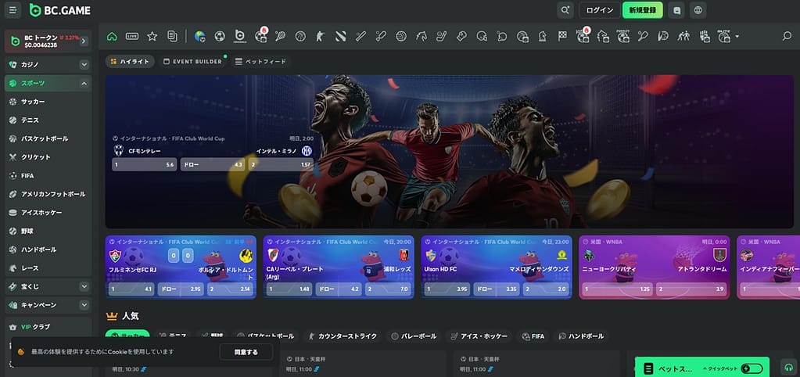The width and height of the screenshot is (800, 377).
Task: Click the search magnifier at toolbar right end
Action: (787, 36)
